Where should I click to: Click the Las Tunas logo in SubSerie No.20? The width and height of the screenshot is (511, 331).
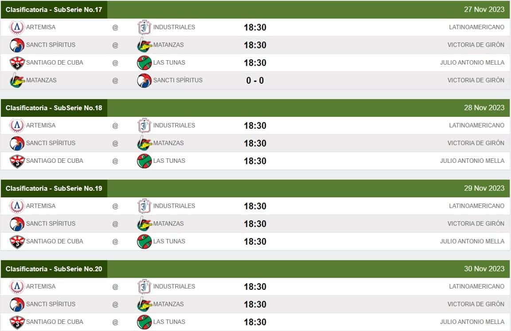[144, 322]
